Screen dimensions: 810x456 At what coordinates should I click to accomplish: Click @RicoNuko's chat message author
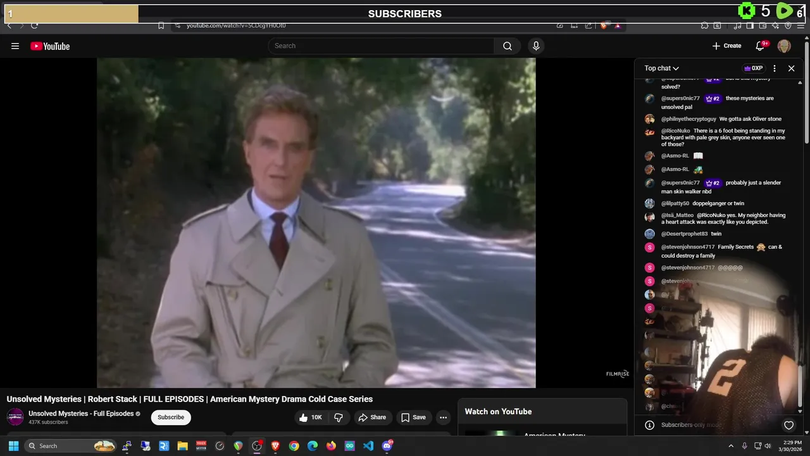(x=676, y=131)
